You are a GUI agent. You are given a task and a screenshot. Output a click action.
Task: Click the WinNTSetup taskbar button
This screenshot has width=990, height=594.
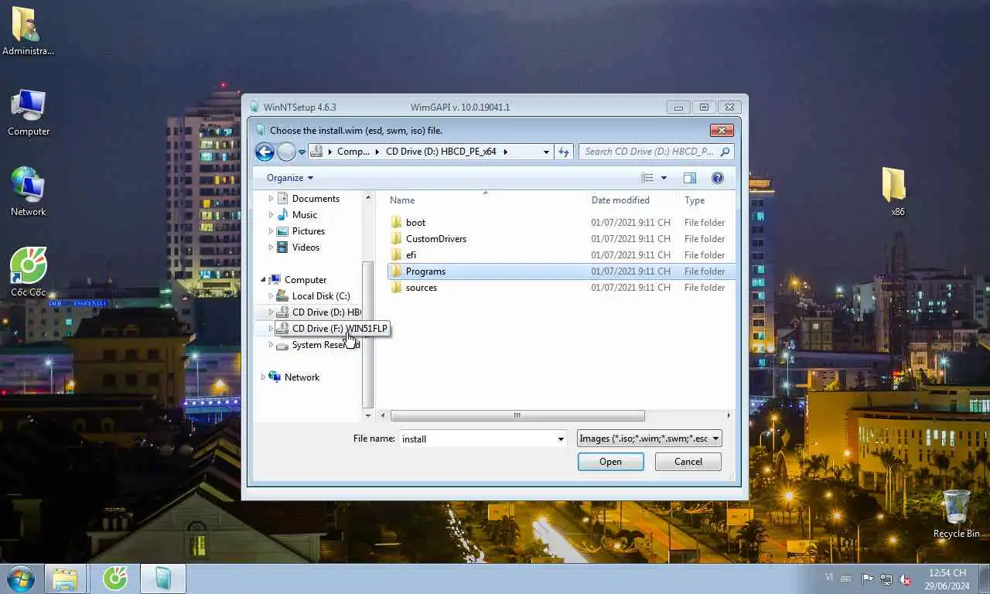coord(163,579)
